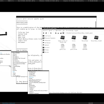This screenshot has height=104, width=104.
Task: Open Ajuda menu in file manager
Action: [x=76, y=30]
